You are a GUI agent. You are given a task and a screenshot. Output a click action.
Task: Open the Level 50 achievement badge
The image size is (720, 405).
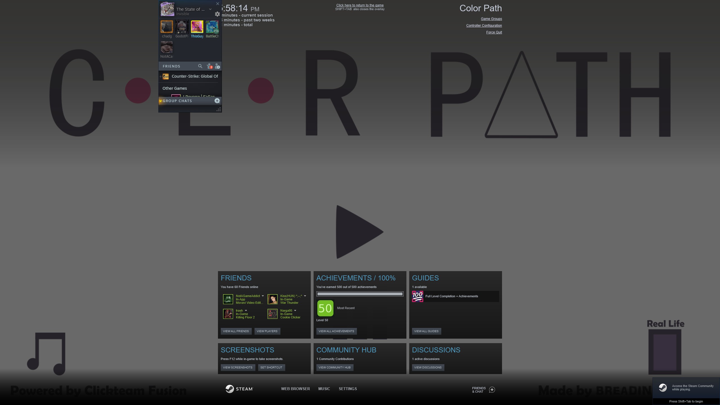point(325,308)
